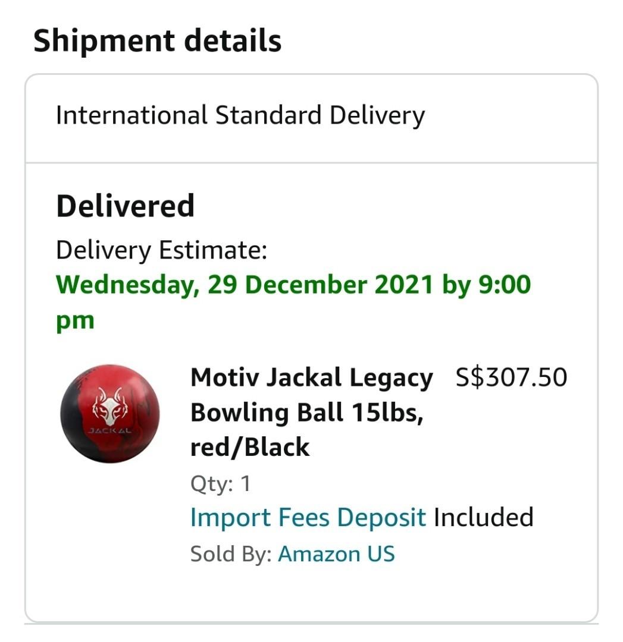The height and width of the screenshot is (642, 623).
Task: Select the "Delivered" status heading
Action: tap(124, 204)
